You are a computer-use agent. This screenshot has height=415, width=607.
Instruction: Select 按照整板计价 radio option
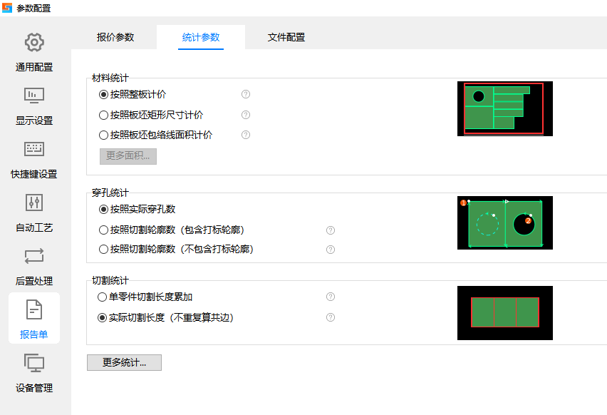point(133,94)
